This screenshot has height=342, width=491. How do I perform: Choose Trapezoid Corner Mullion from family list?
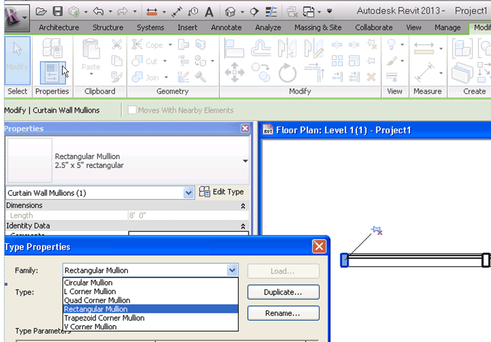150,318
